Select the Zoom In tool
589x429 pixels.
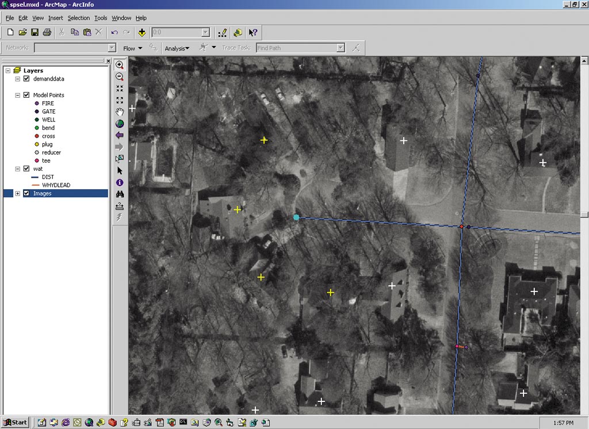tap(120, 65)
